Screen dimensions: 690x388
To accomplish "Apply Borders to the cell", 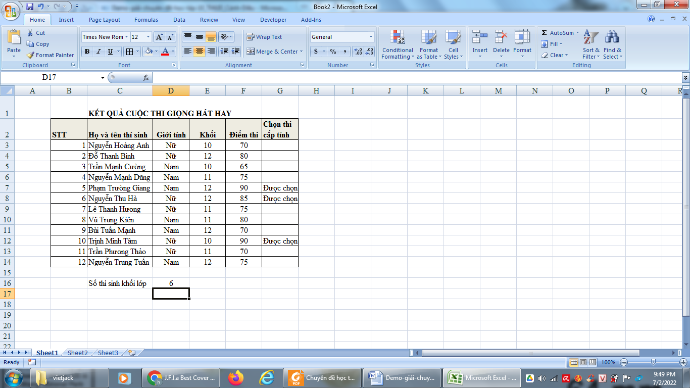I will (130, 52).
